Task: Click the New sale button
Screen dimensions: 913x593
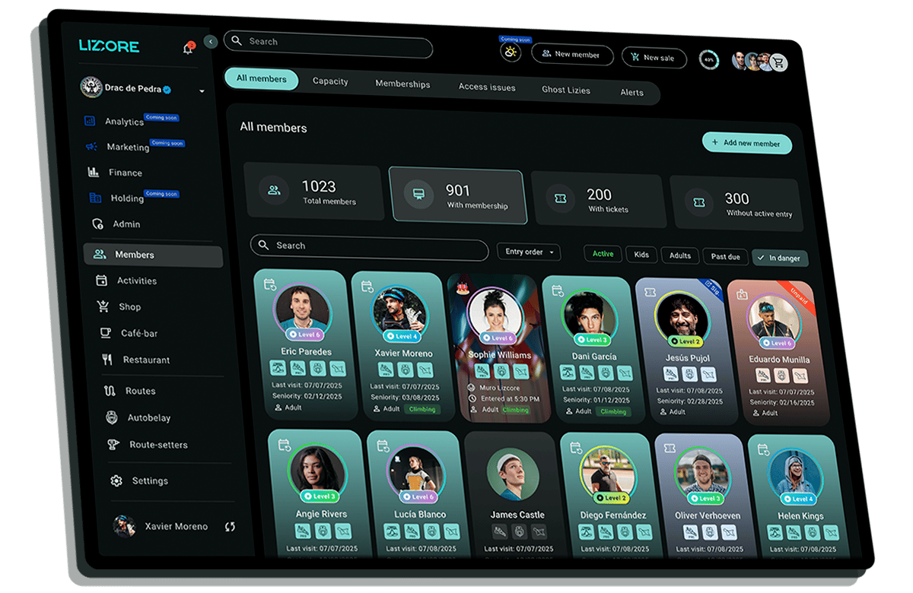Action: pyautogui.click(x=654, y=58)
